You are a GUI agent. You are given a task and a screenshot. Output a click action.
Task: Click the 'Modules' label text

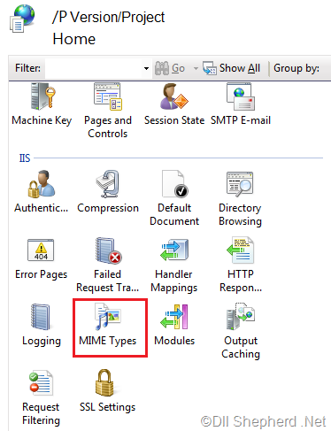(x=174, y=341)
